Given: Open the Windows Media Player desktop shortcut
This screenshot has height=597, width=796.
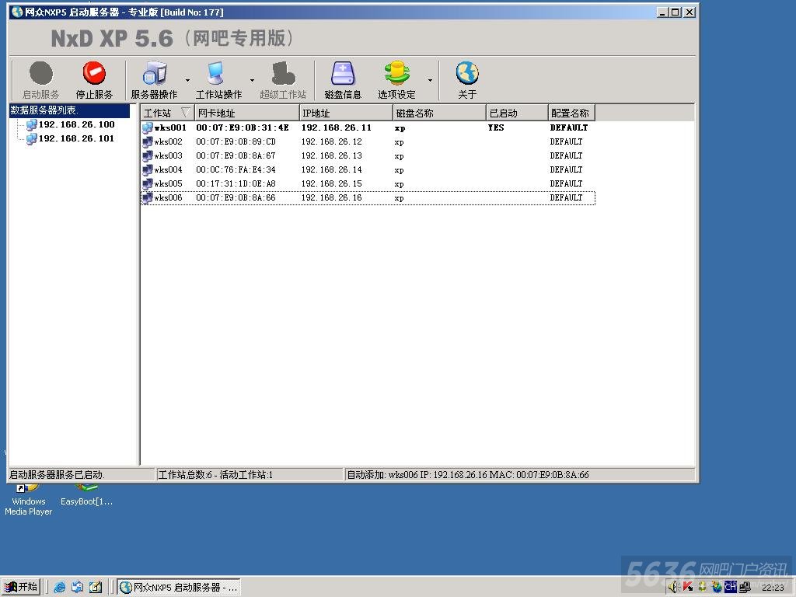Looking at the screenshot, I should coord(29,501).
